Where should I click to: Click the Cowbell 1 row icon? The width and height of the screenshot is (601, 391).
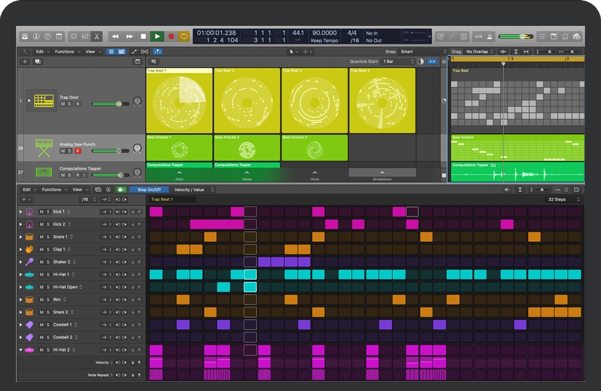29,325
